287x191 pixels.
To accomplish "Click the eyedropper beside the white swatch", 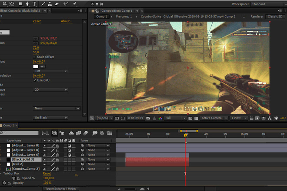I will click(x=43, y=66).
